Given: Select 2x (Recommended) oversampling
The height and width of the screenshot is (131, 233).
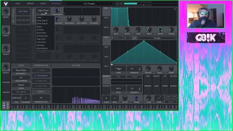Looking at the screenshot, I should pyautogui.click(x=41, y=76).
